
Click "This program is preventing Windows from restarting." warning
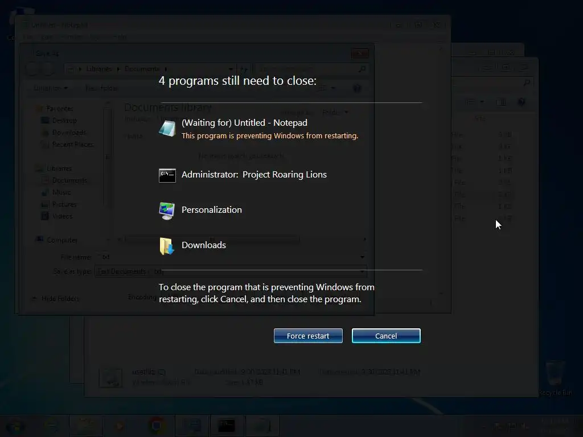click(269, 135)
